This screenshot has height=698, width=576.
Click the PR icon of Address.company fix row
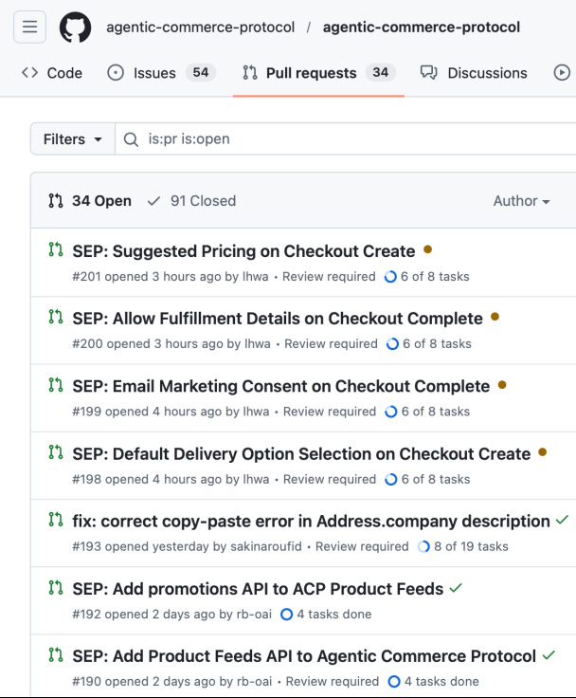[56, 520]
